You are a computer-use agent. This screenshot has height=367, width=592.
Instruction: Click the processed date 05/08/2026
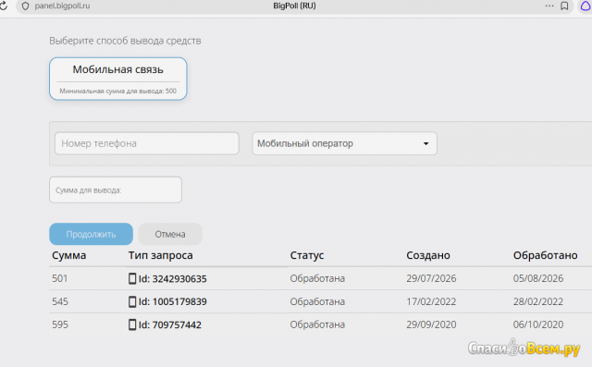coord(538,278)
